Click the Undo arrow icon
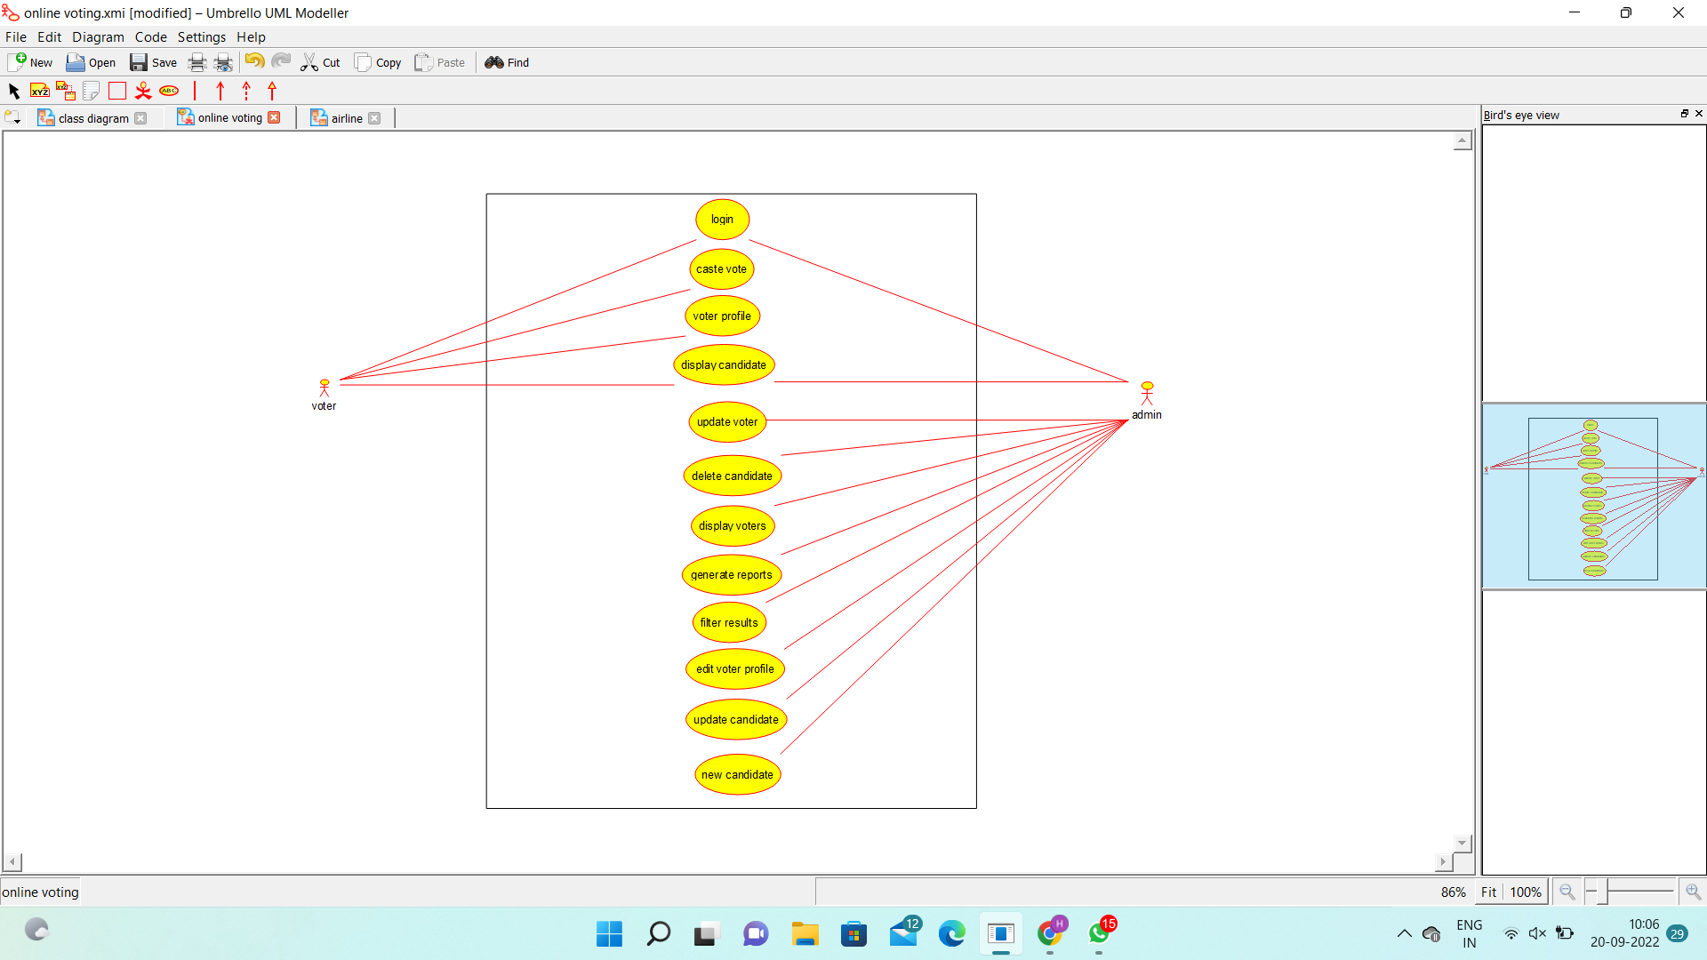The width and height of the screenshot is (1707, 960). pyautogui.click(x=254, y=61)
